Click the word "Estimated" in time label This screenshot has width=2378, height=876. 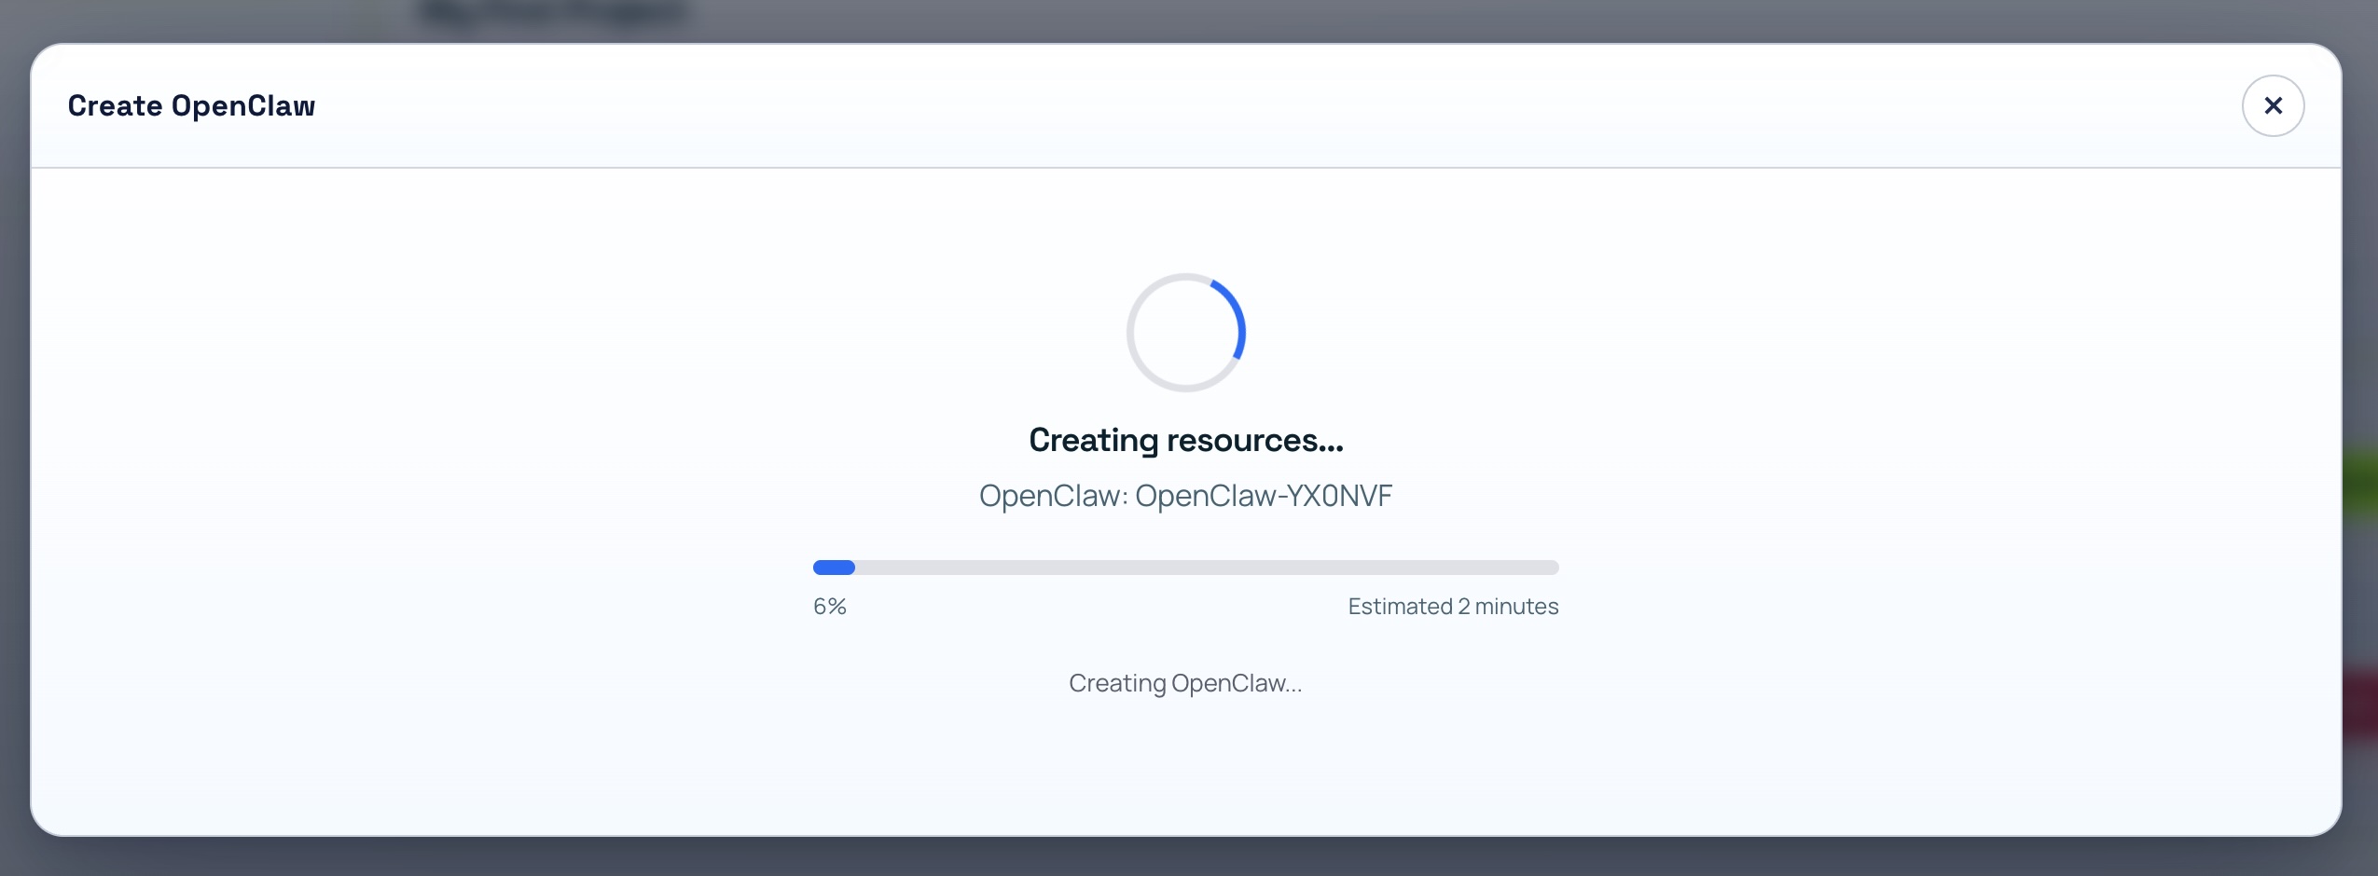[1400, 607]
